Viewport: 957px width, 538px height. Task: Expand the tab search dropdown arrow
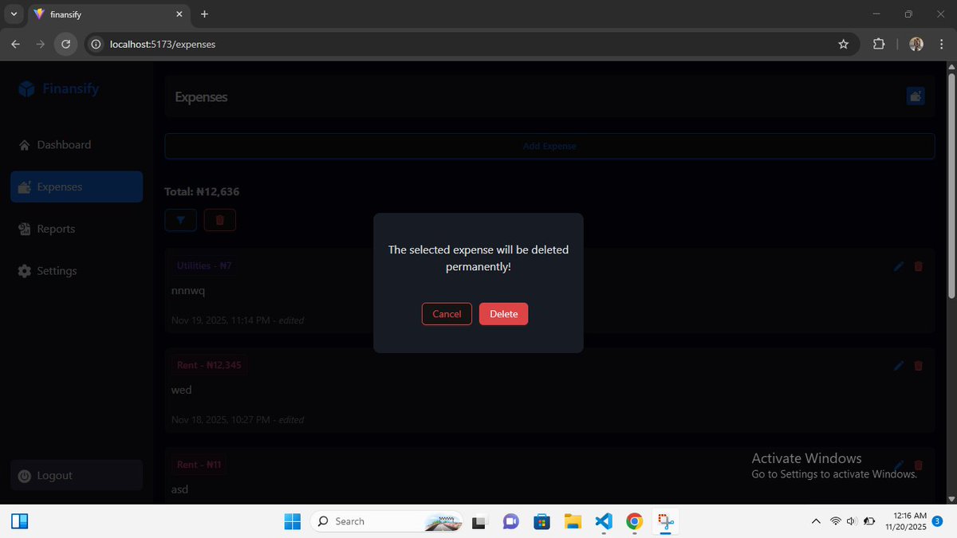pyautogui.click(x=14, y=14)
